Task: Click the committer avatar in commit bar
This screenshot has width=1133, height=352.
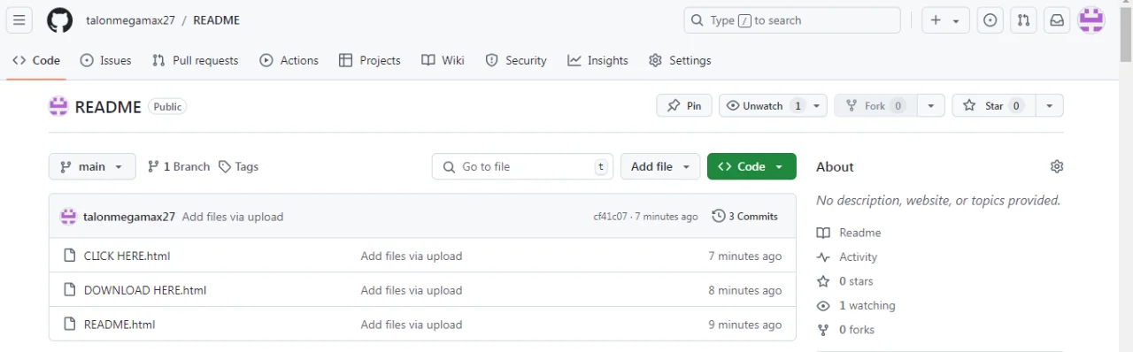Action: pyautogui.click(x=68, y=217)
